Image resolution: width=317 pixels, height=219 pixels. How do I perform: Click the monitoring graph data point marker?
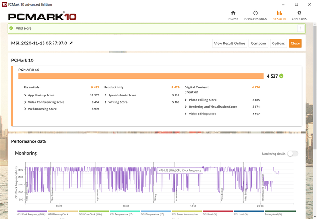point(203,167)
